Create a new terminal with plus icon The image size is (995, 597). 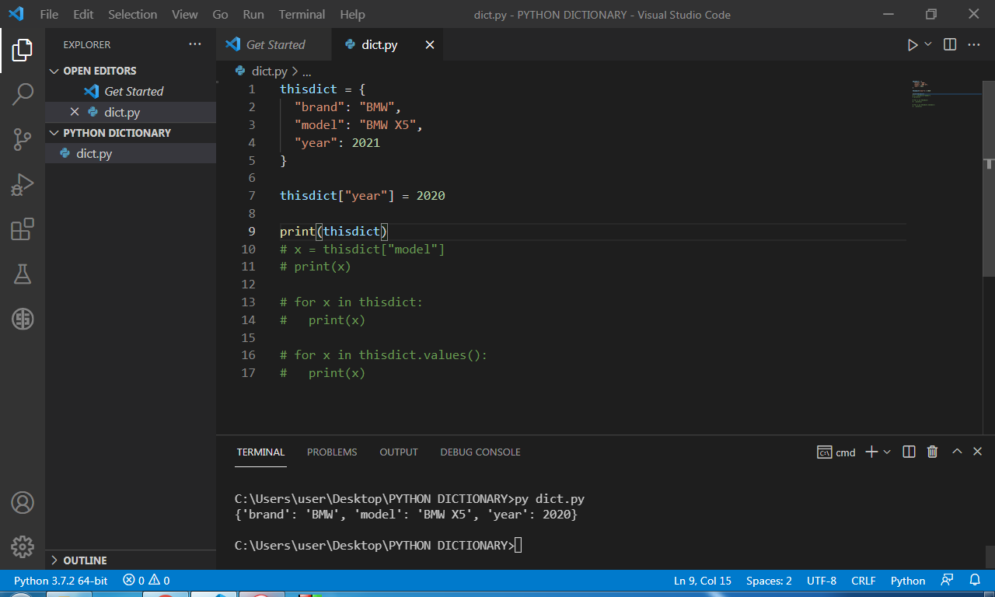tap(871, 452)
